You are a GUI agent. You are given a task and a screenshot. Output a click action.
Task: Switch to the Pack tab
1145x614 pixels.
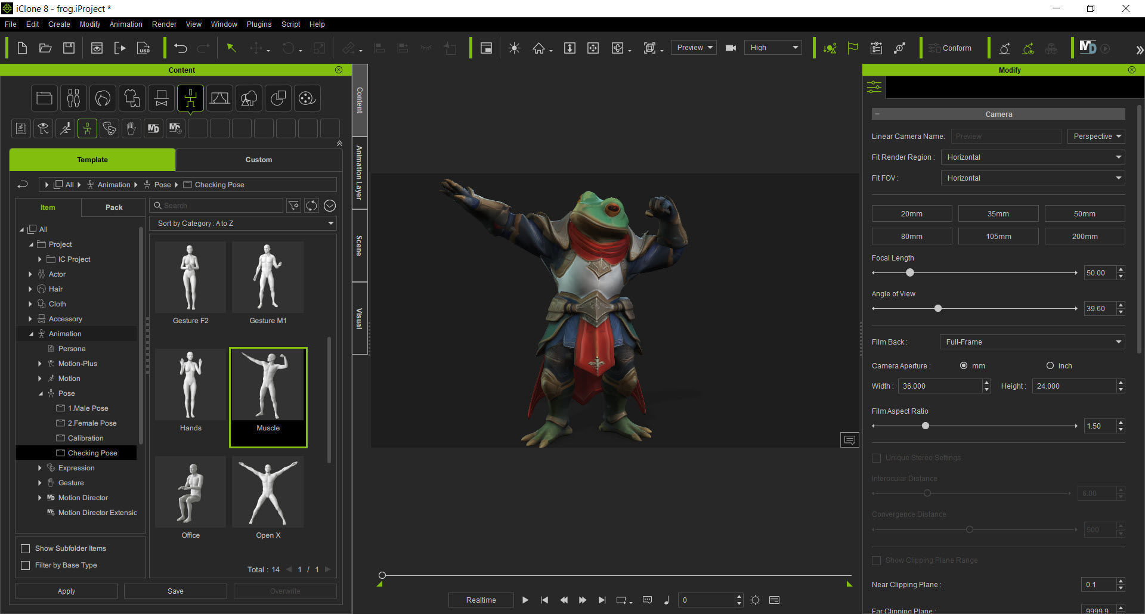click(114, 207)
